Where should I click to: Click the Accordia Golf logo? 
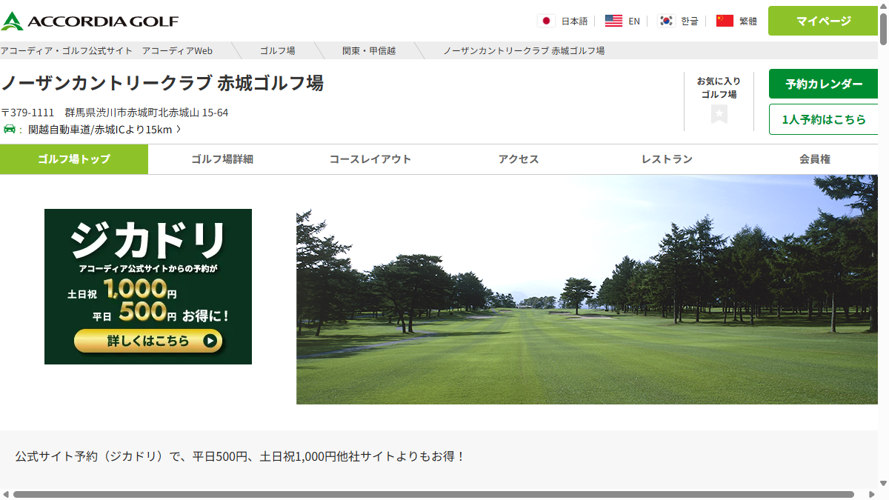click(90, 21)
